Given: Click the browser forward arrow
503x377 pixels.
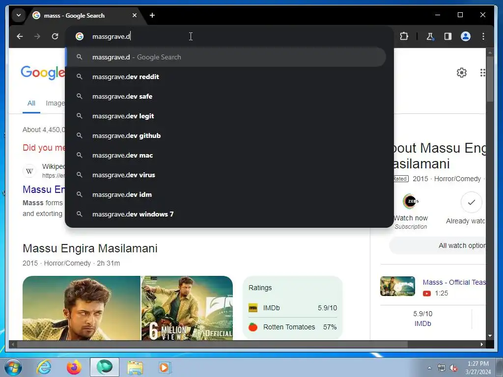Looking at the screenshot, I should tap(37, 36).
